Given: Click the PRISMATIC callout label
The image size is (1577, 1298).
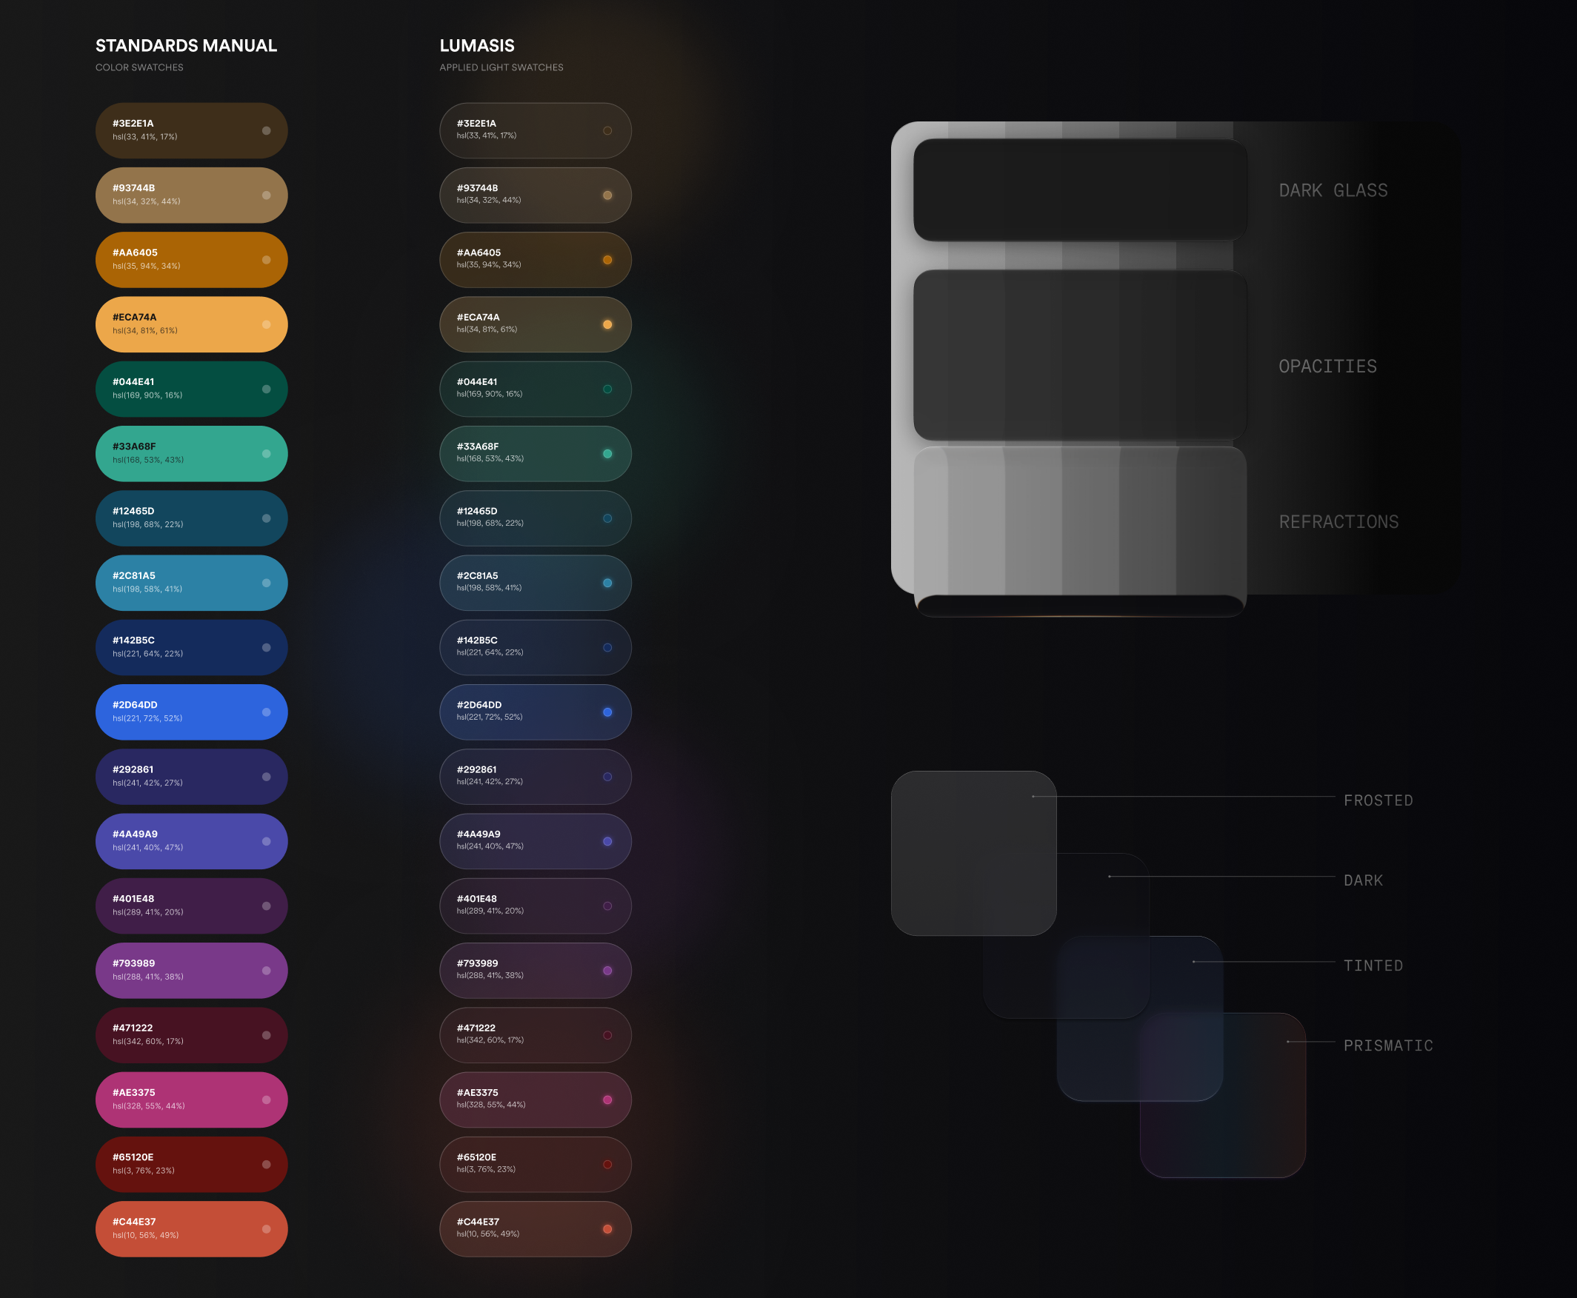Looking at the screenshot, I should point(1388,1046).
